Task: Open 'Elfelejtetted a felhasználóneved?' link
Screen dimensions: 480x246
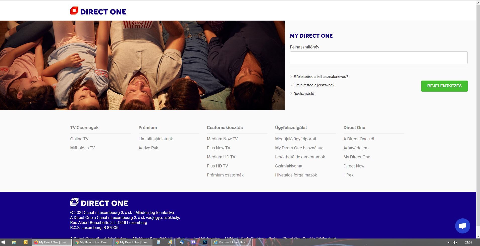Action: 321,77
